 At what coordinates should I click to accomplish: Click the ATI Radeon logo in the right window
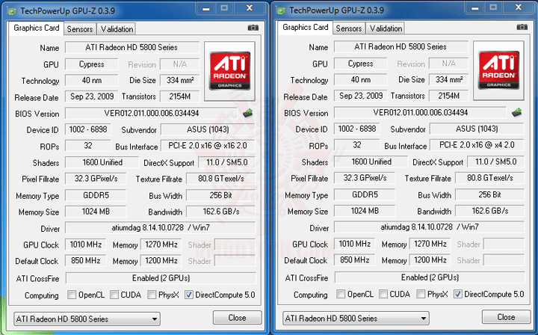point(498,70)
